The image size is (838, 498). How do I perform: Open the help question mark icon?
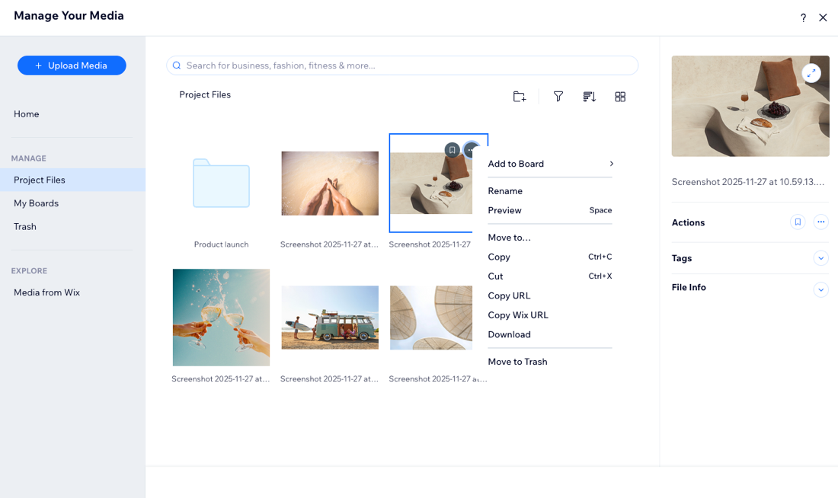[803, 17]
